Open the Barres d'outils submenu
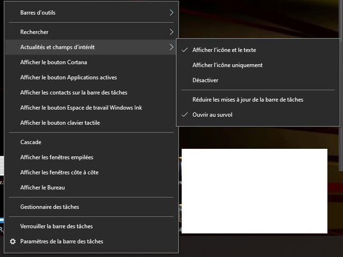Viewport: 343px width, 257px height. tap(92, 13)
